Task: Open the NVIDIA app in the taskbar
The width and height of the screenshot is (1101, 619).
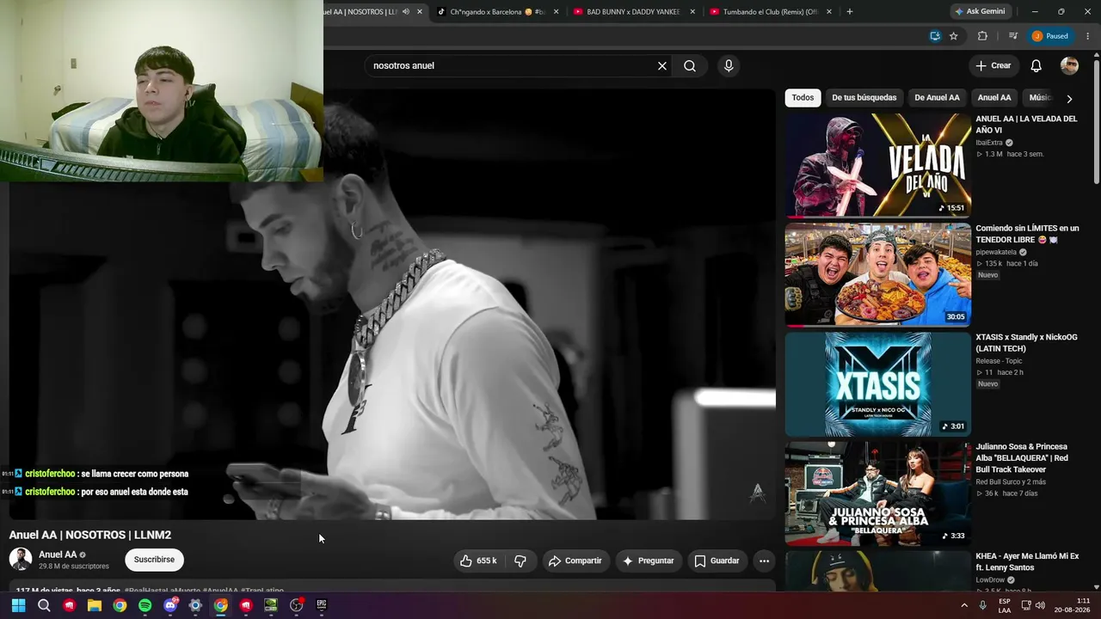Action: (271, 605)
